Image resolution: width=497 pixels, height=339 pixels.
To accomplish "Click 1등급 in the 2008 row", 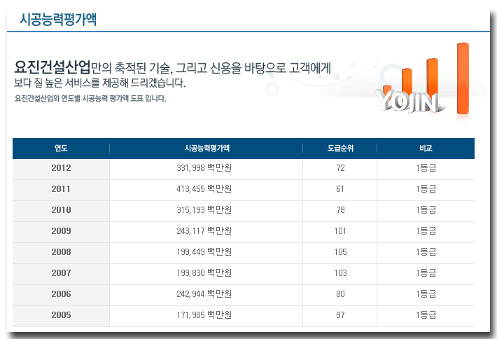I will (x=426, y=251).
